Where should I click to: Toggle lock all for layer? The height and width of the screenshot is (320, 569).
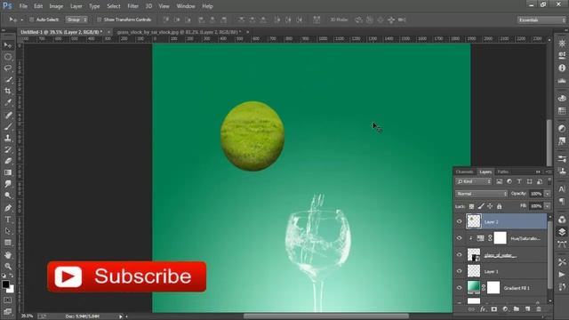click(x=500, y=206)
